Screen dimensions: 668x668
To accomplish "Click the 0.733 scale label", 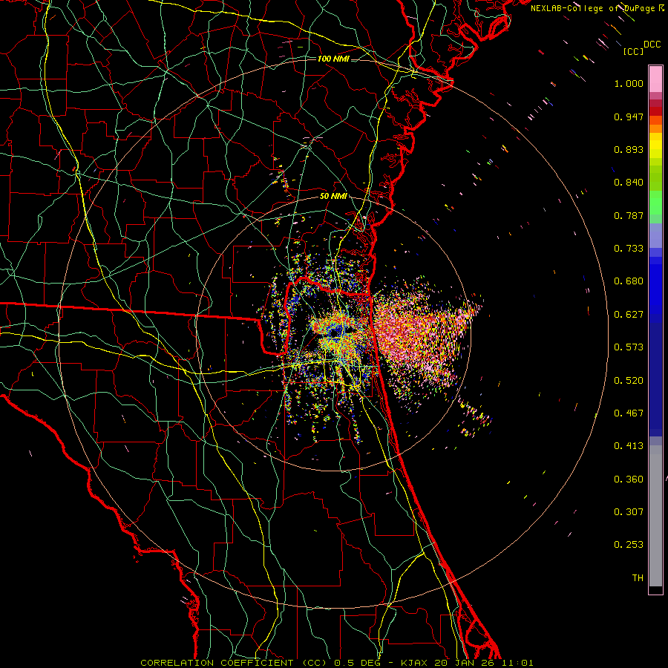I will [629, 249].
